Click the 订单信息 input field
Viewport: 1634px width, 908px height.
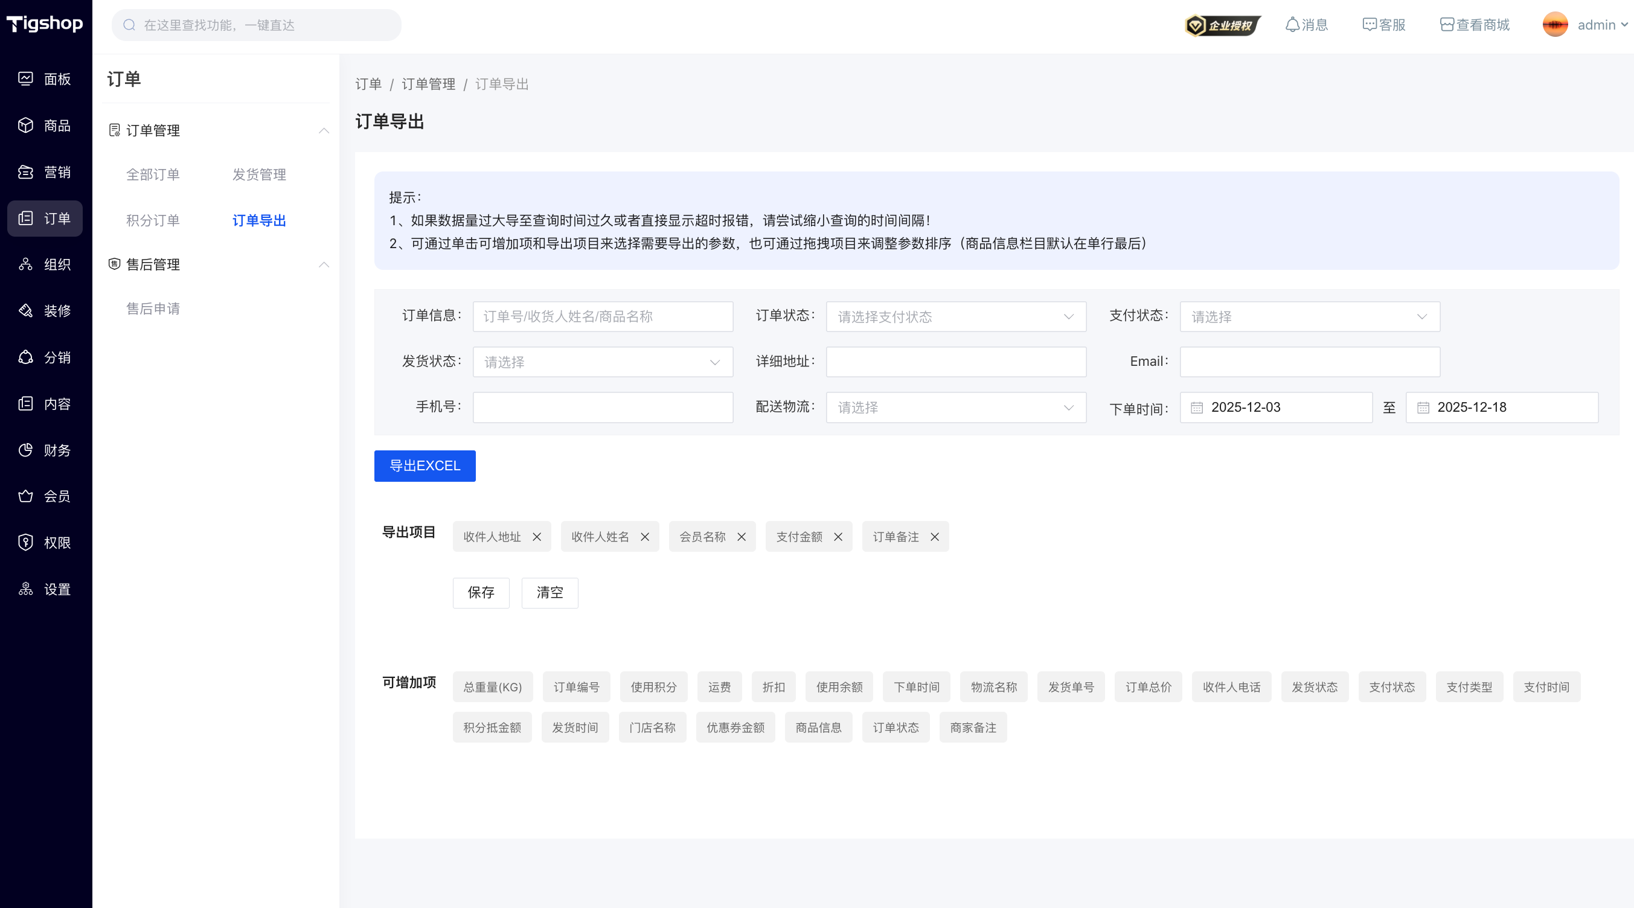[603, 316]
